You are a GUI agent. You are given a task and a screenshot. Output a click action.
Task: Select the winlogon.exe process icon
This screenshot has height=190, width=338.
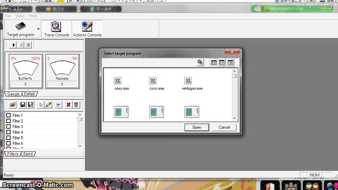pos(188,81)
